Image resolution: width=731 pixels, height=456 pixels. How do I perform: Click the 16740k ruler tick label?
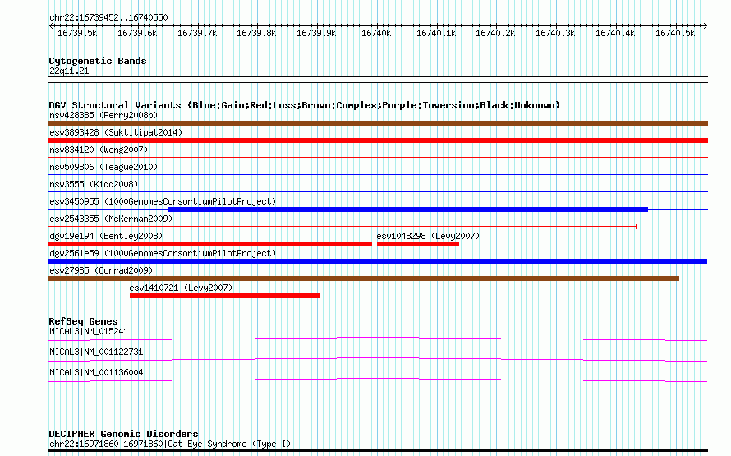pos(376,33)
